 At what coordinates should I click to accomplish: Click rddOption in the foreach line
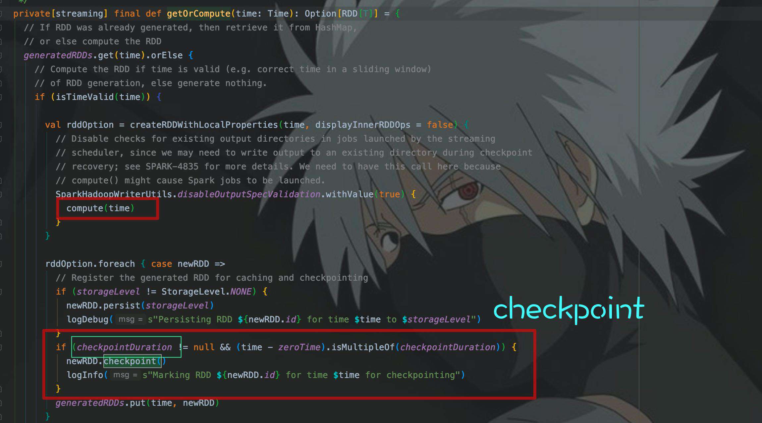click(69, 264)
